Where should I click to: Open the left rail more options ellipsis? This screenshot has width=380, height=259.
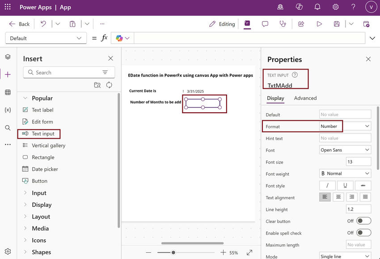(8, 144)
